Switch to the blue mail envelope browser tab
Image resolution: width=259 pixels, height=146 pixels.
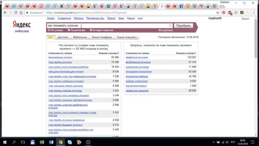(14, 6)
